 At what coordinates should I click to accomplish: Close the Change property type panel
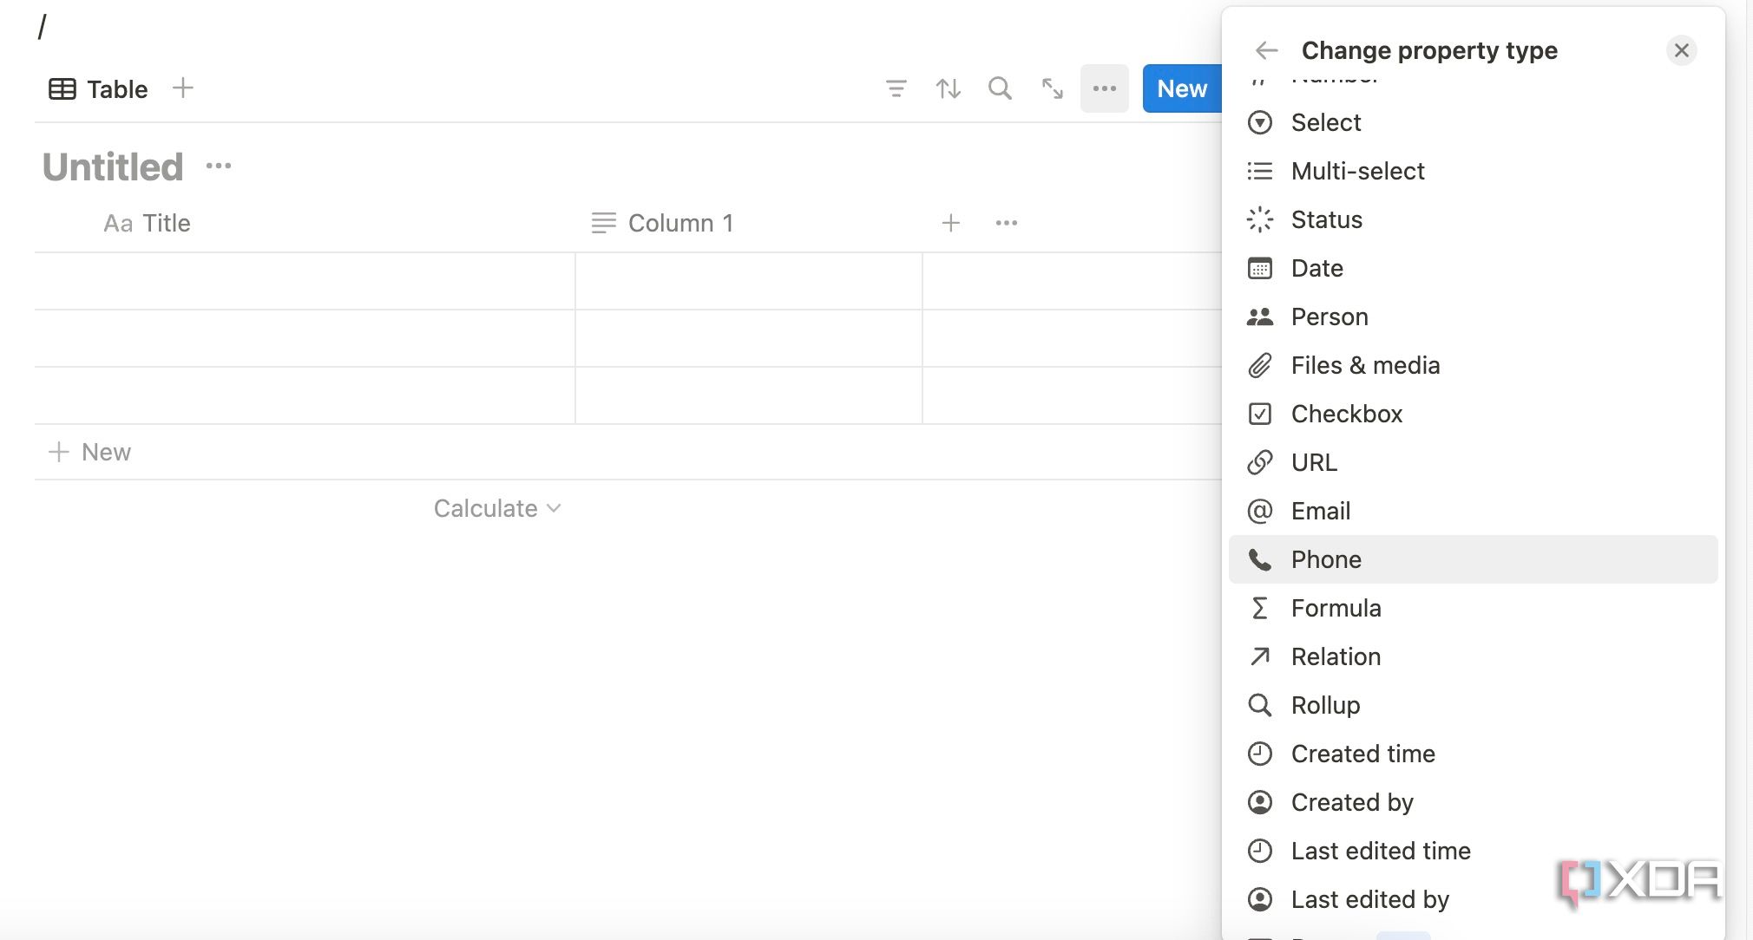[1681, 50]
